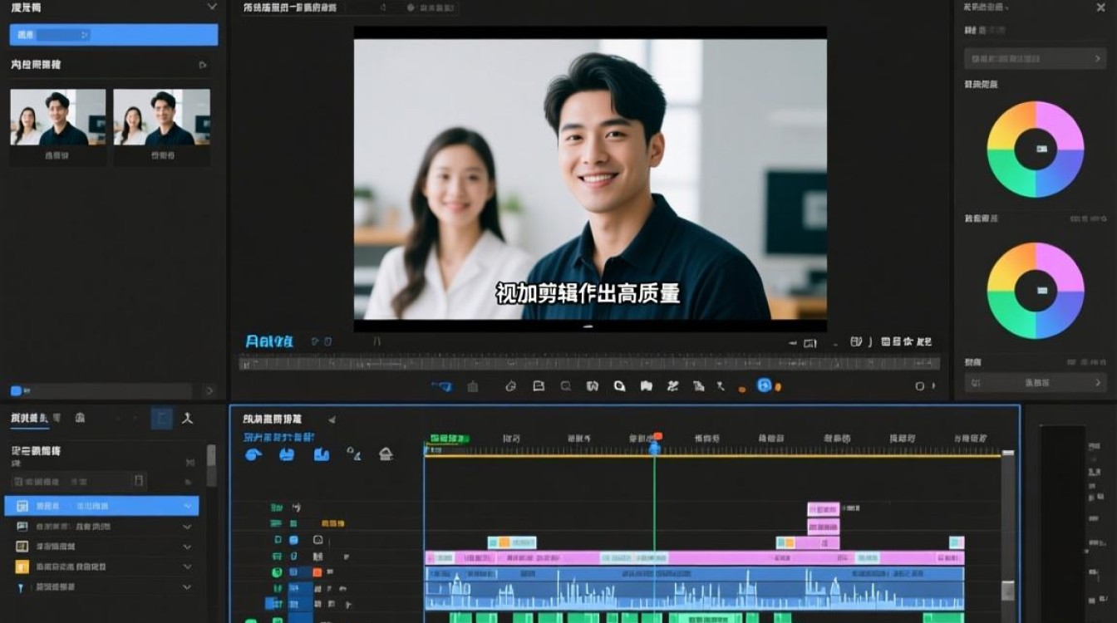Click the trash icon under the preview
The width and height of the screenshot is (1117, 623).
[473, 386]
